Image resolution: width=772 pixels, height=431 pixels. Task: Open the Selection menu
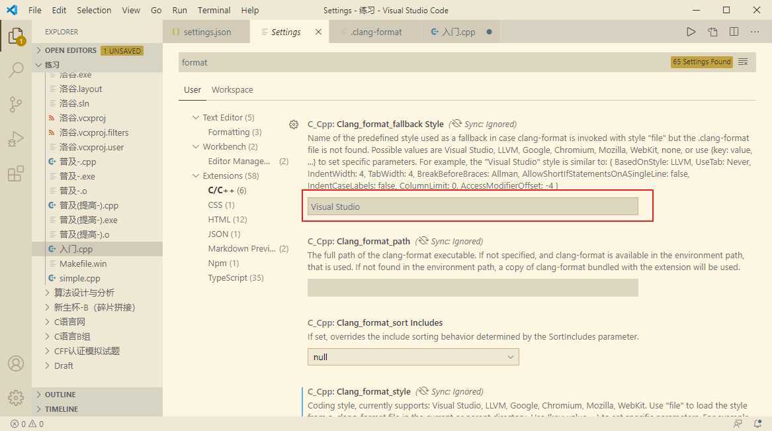pos(94,11)
